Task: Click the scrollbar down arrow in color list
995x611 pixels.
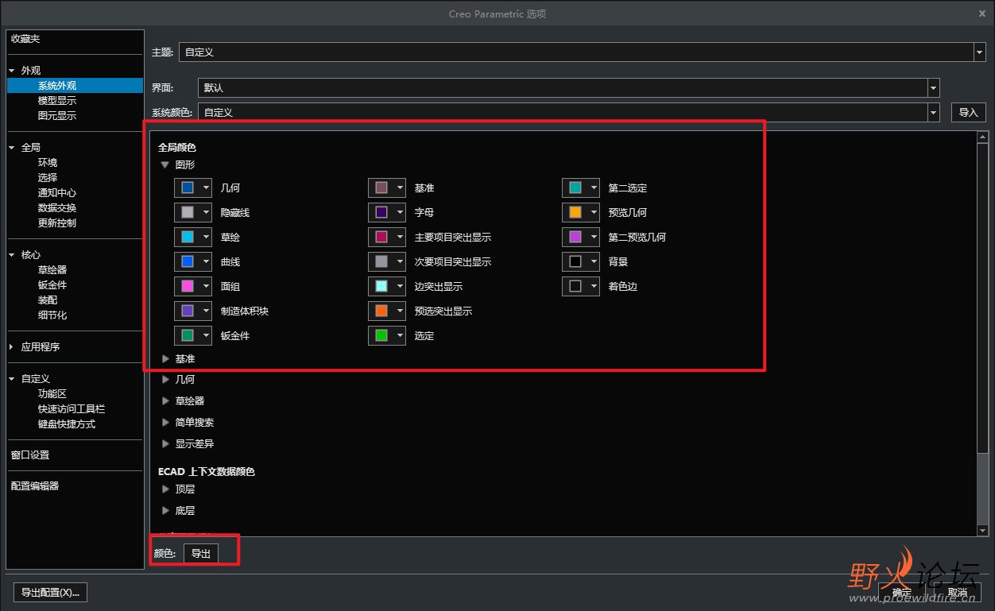Action: (982, 531)
